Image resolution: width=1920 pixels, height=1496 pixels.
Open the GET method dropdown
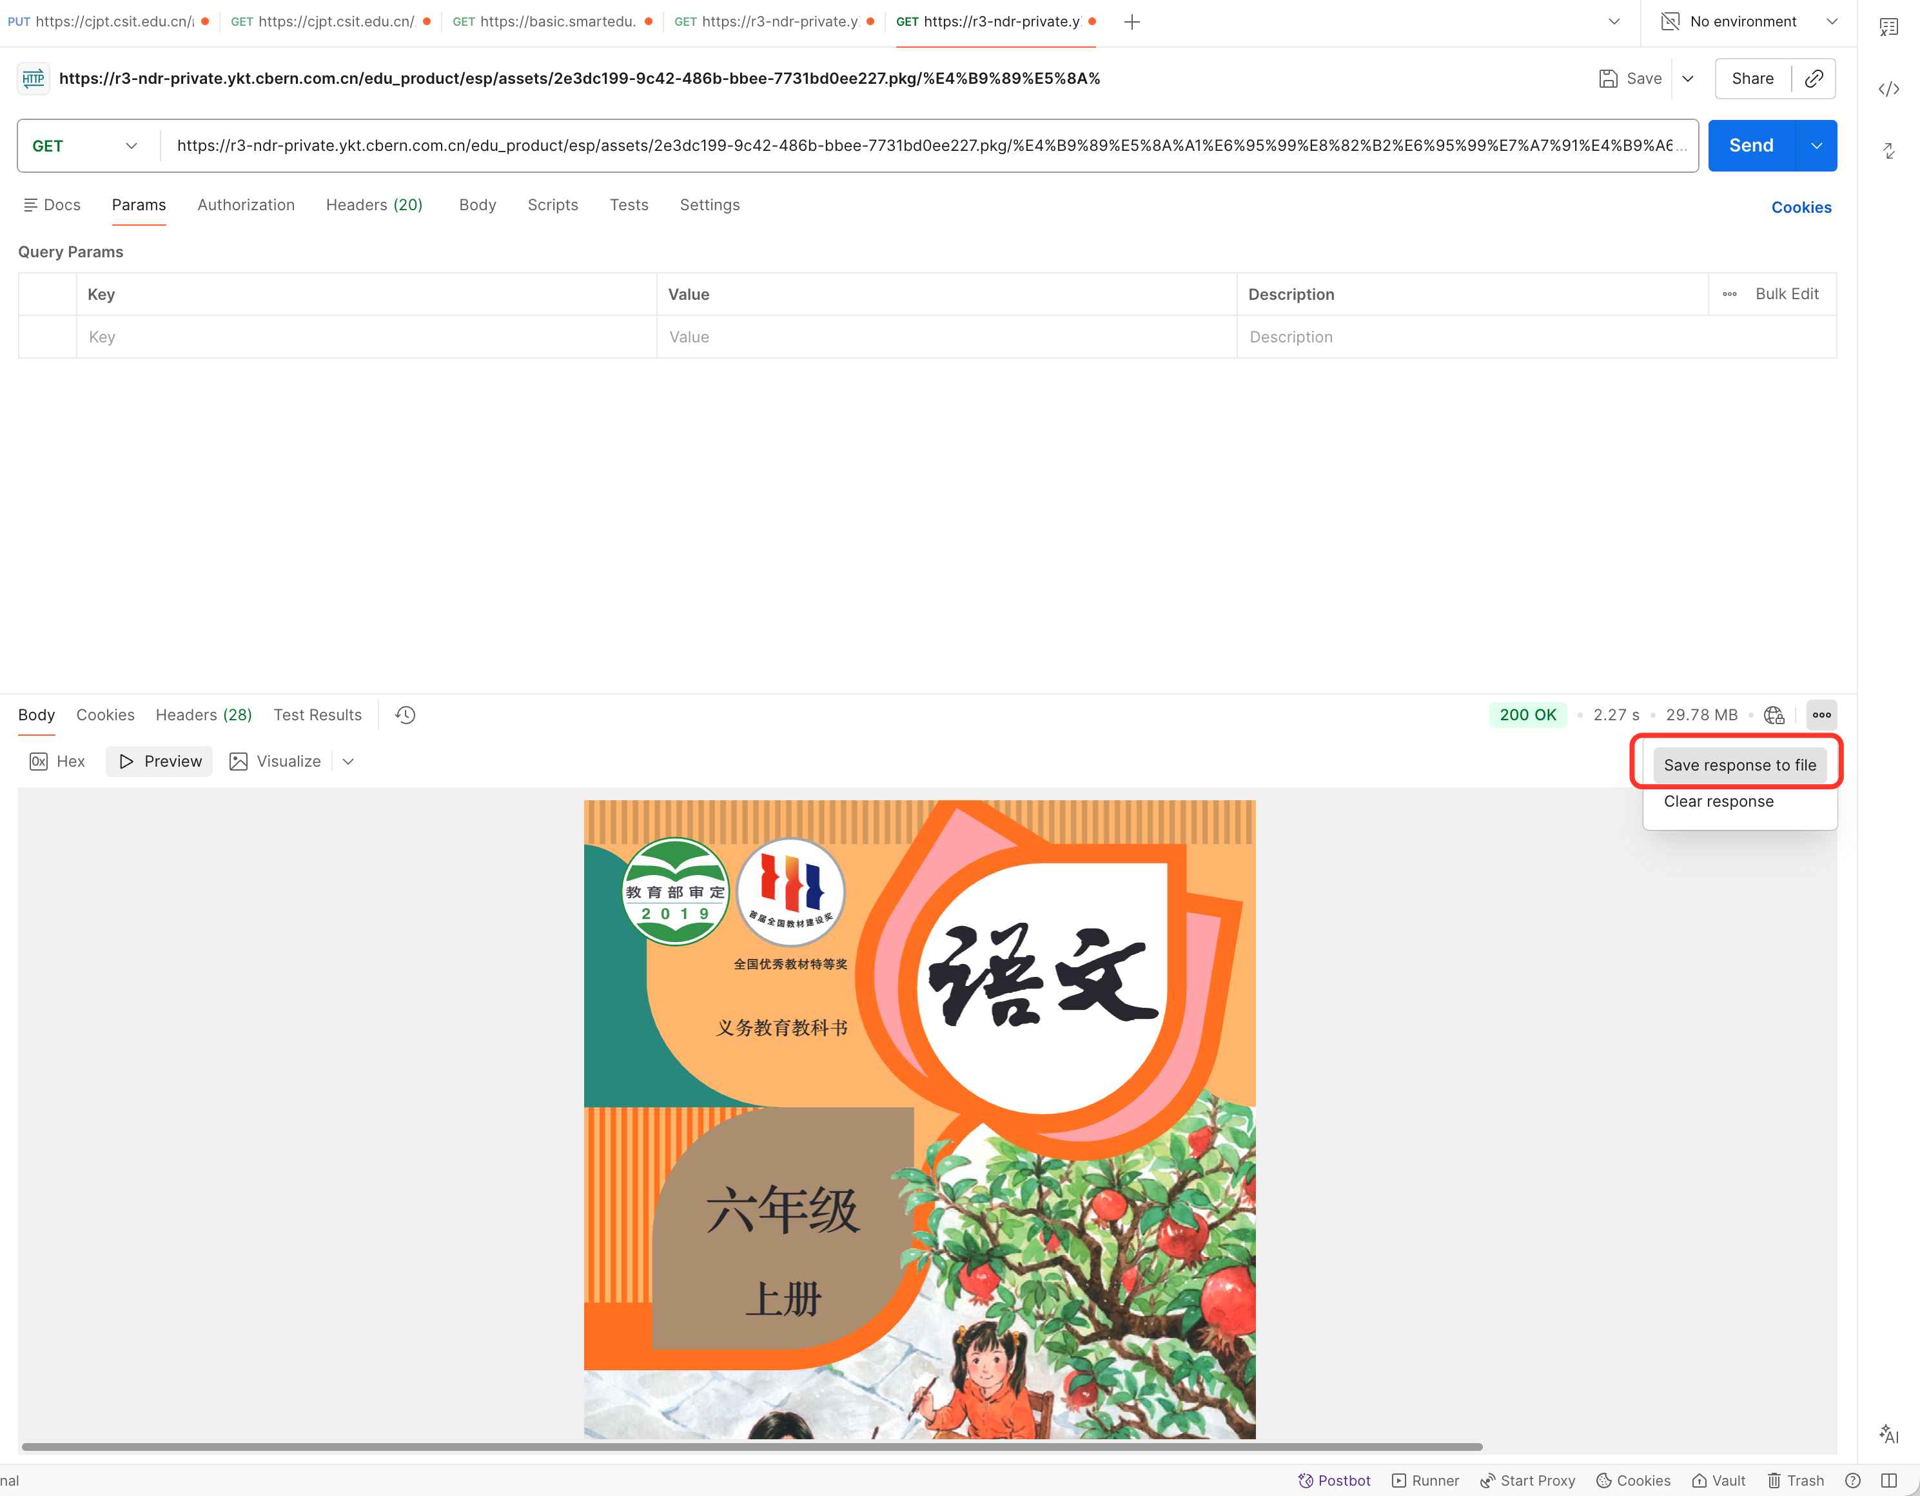pyautogui.click(x=85, y=146)
